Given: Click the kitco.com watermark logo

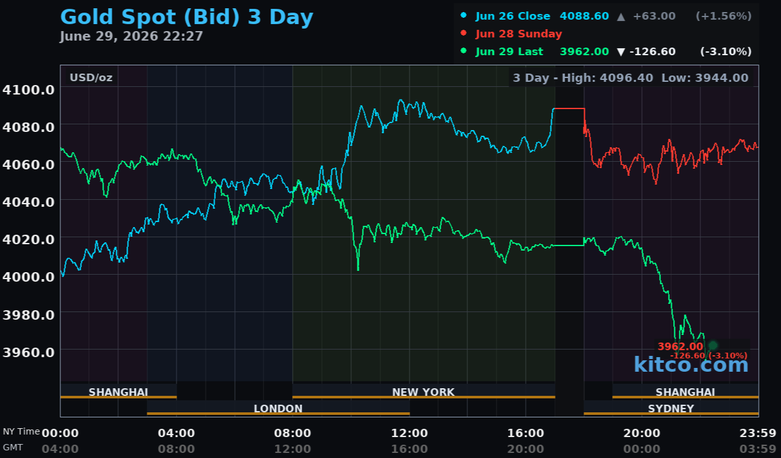Looking at the screenshot, I should (691, 365).
